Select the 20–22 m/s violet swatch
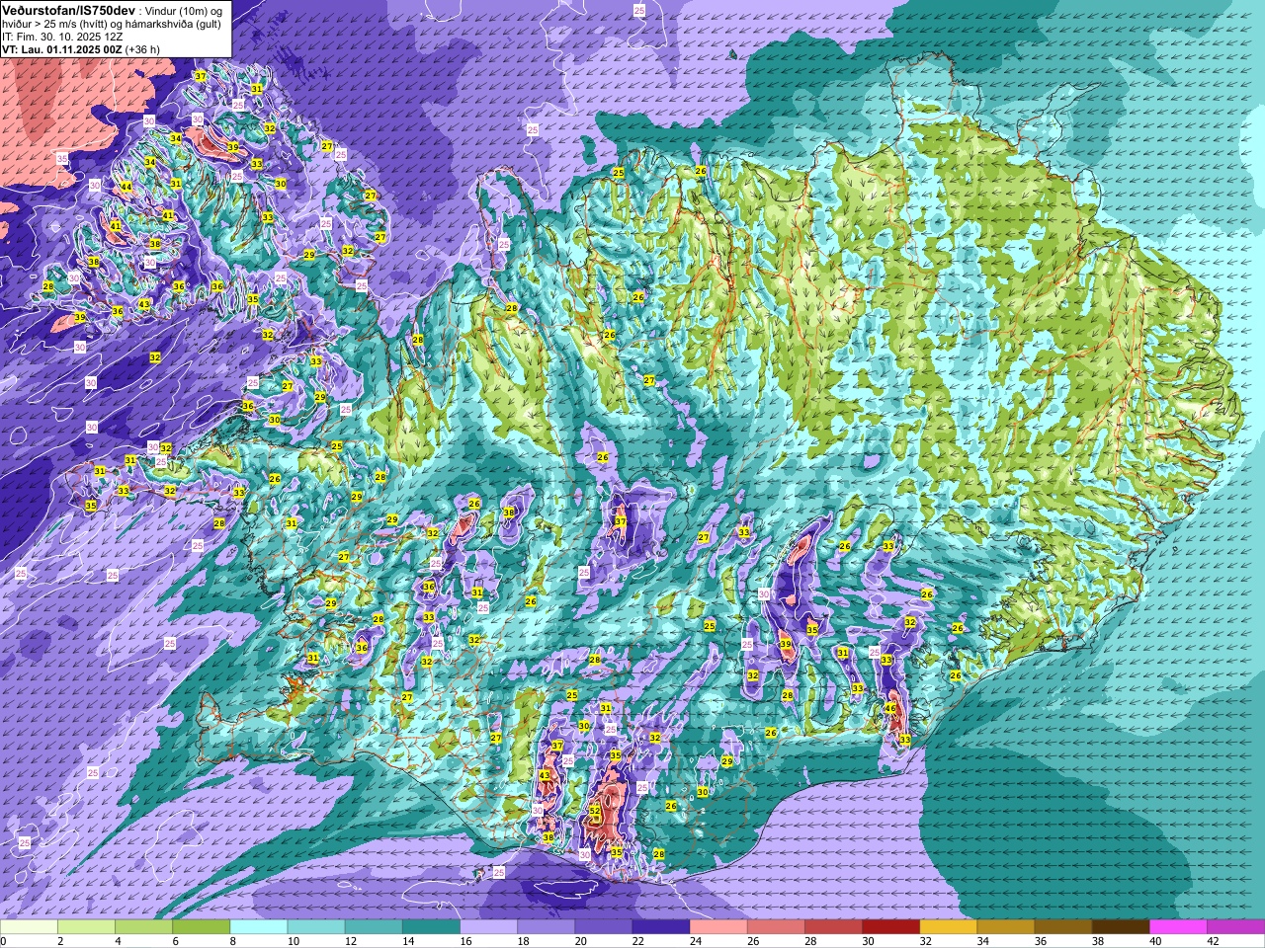The width and height of the screenshot is (1265, 948). click(604, 927)
